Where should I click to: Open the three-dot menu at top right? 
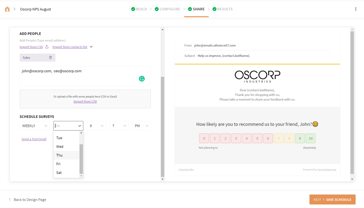click(x=356, y=9)
